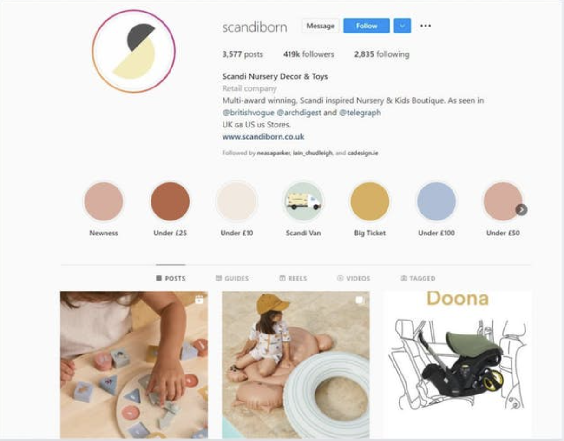The image size is (564, 441).
Task: Switch to the Reels tab
Action: click(x=293, y=278)
